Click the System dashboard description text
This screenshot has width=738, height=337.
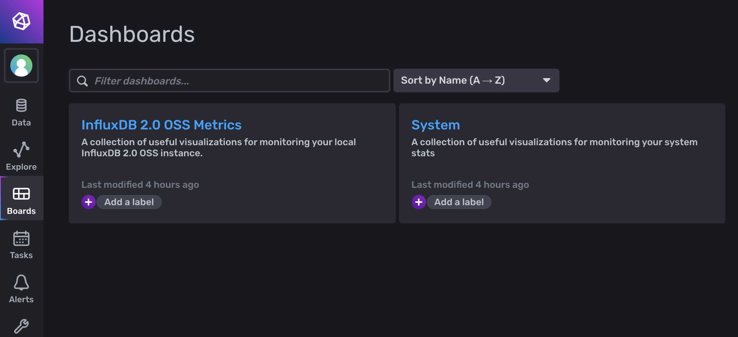(554, 148)
